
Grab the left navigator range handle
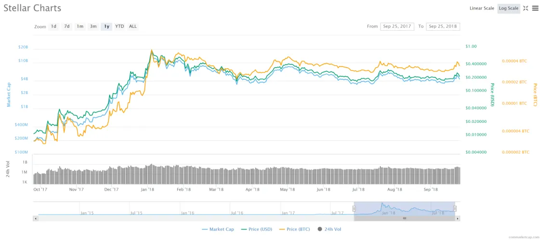pyautogui.click(x=354, y=208)
